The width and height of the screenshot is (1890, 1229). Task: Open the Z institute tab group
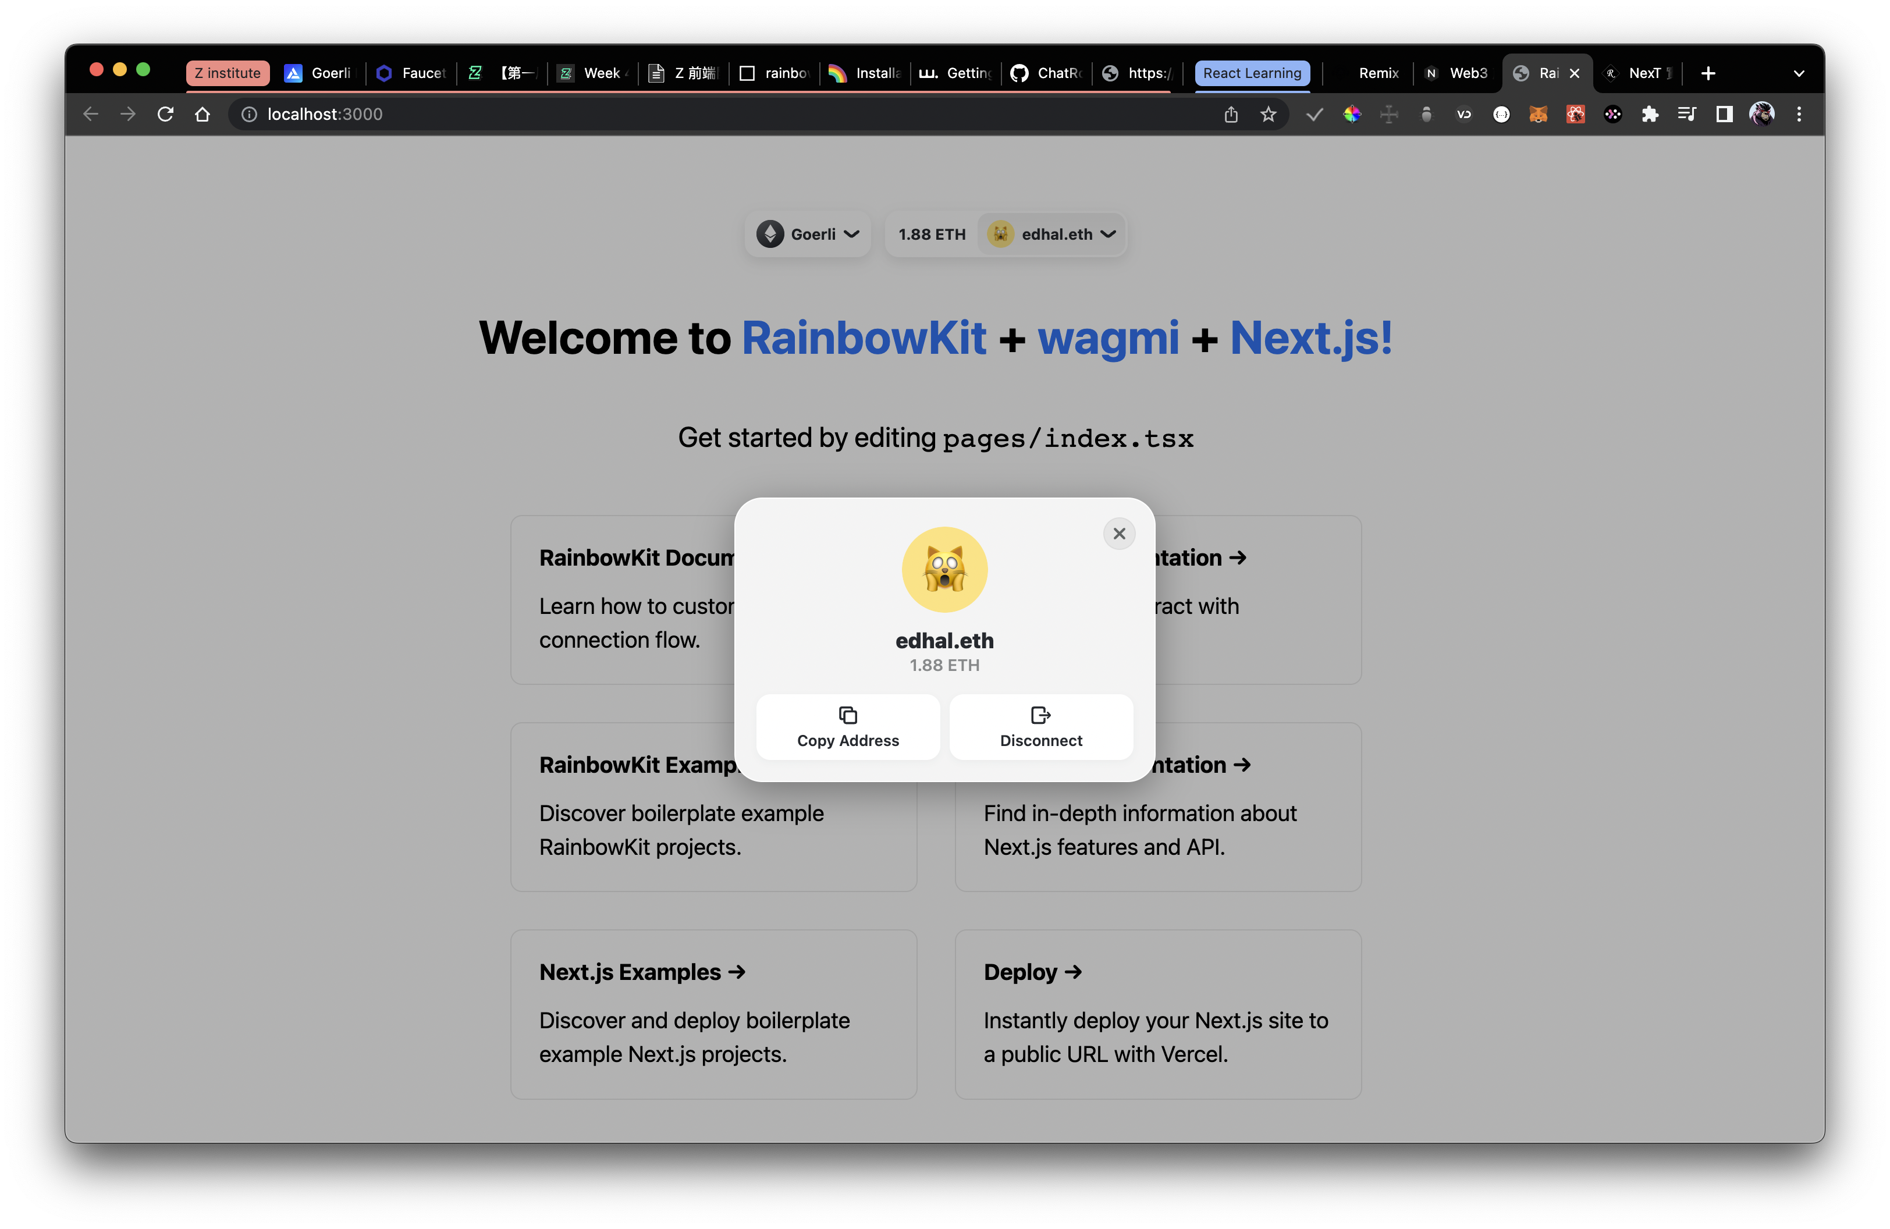pos(227,73)
